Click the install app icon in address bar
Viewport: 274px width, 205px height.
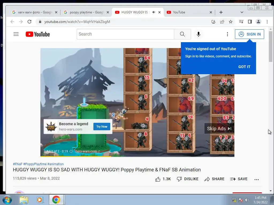pyautogui.click(x=213, y=22)
